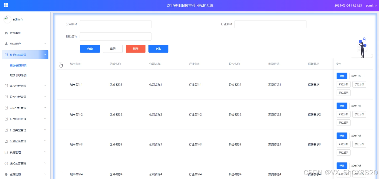Click the icon beside 城市分析管理
The height and width of the screenshot is (179, 379).
(6, 86)
